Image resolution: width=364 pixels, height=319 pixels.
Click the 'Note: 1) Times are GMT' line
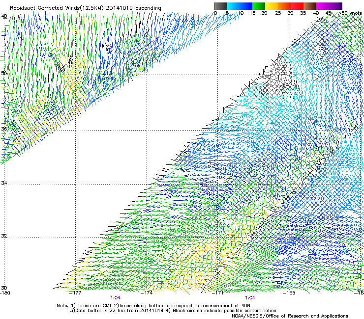tap(153, 306)
